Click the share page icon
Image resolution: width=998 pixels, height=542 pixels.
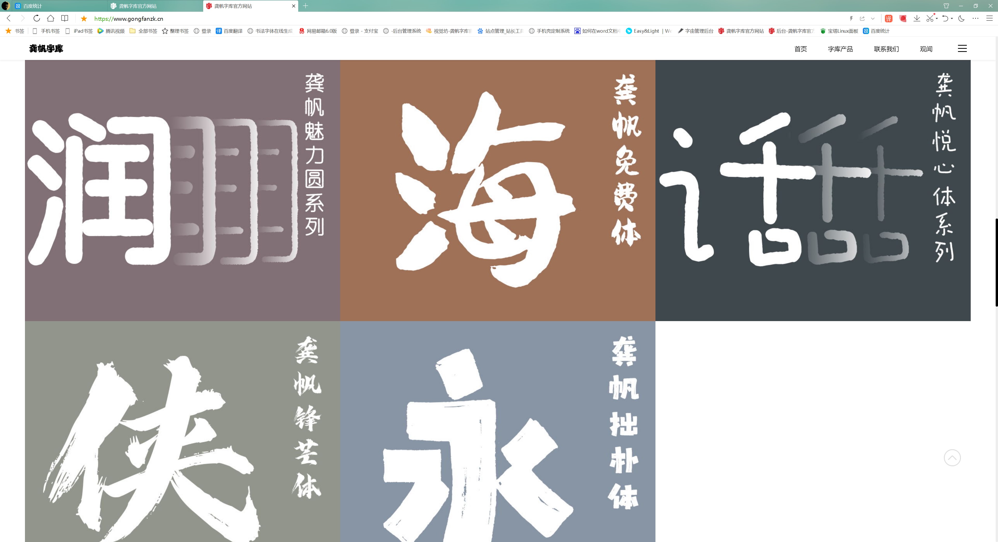[x=862, y=19]
